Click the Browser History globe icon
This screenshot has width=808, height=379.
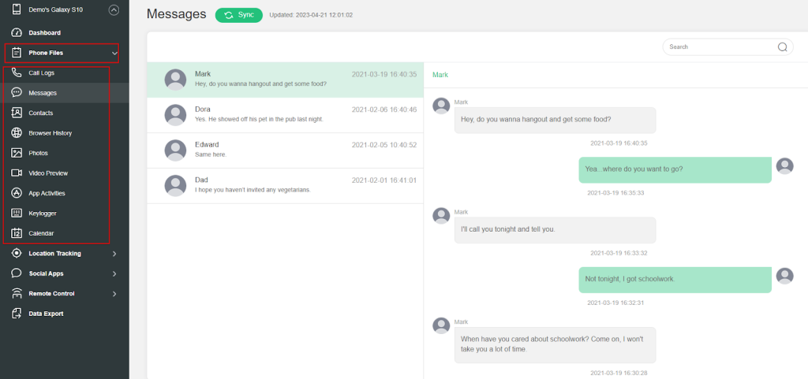[17, 133]
